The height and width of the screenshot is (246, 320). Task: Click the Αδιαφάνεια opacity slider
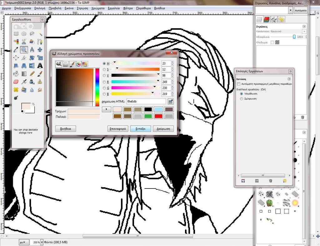coord(283,37)
